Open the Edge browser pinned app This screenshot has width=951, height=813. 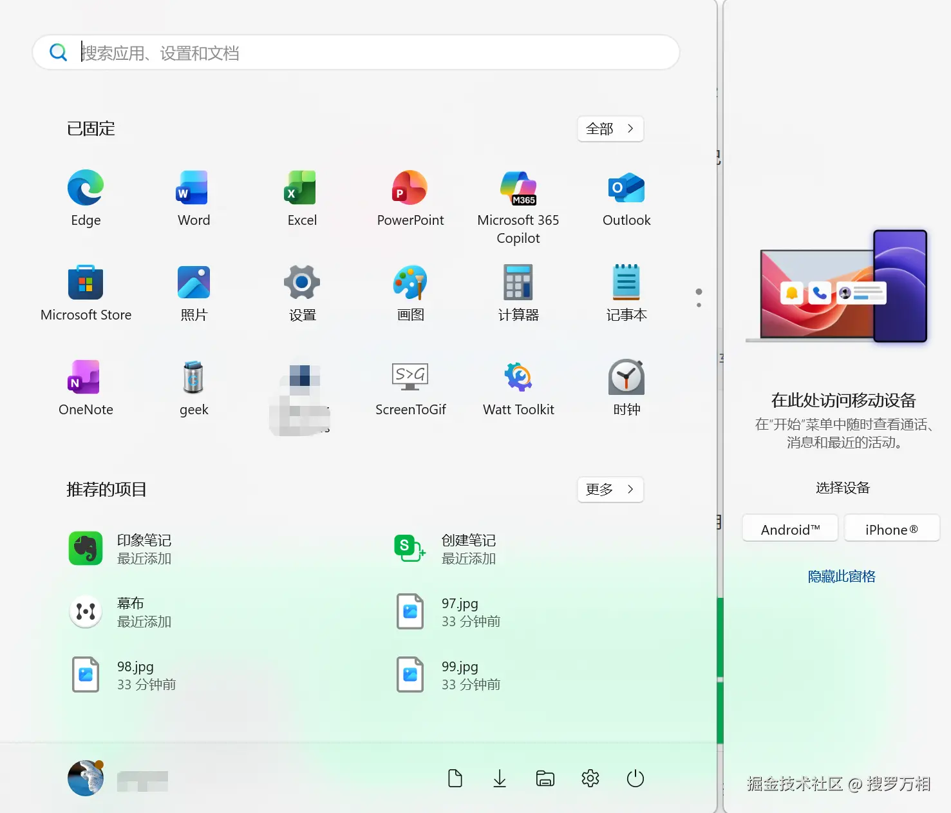(86, 198)
